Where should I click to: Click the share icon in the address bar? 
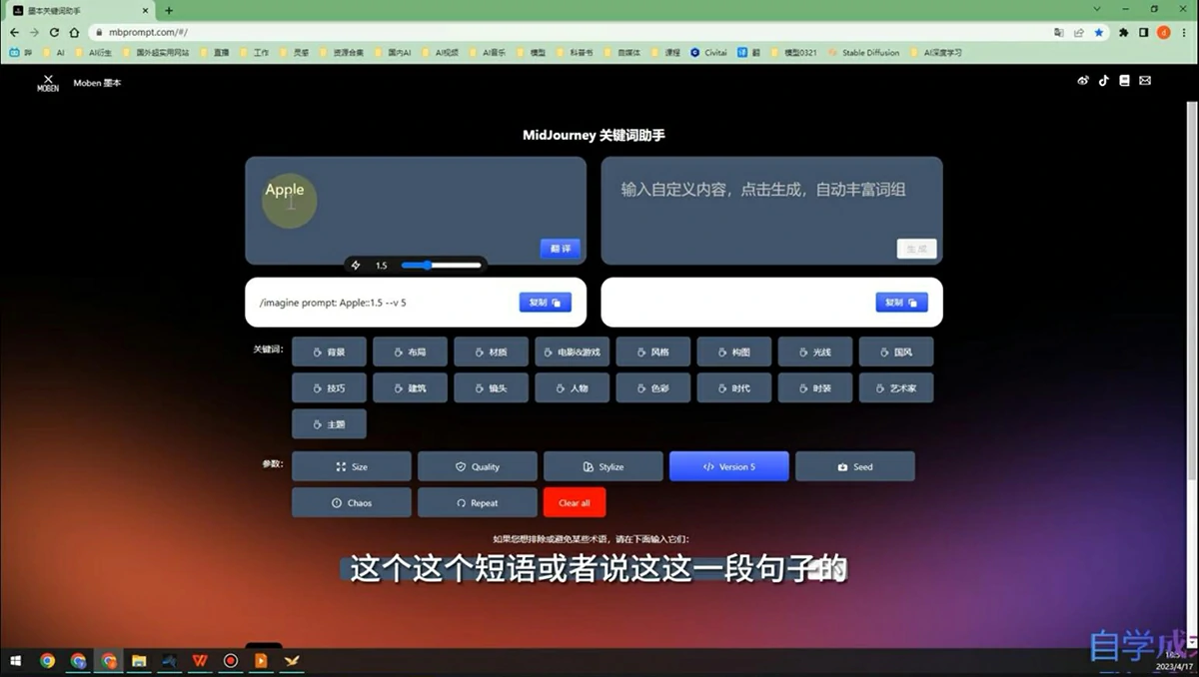[x=1079, y=32]
